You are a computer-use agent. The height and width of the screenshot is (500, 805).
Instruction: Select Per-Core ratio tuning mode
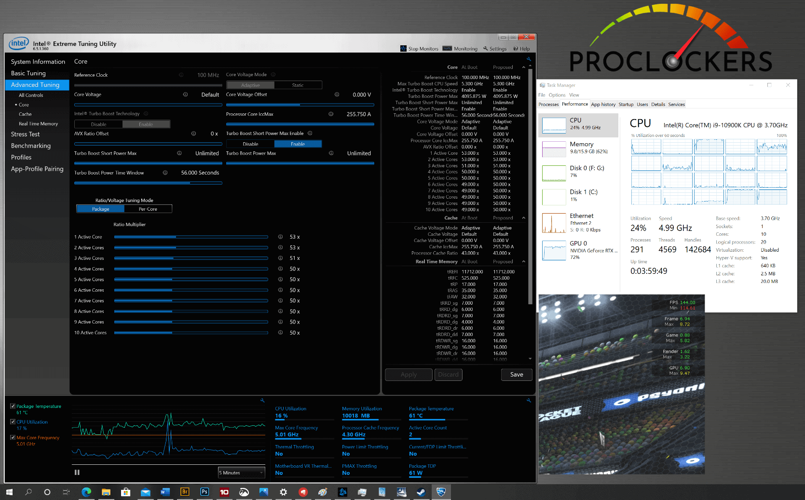[x=148, y=209]
